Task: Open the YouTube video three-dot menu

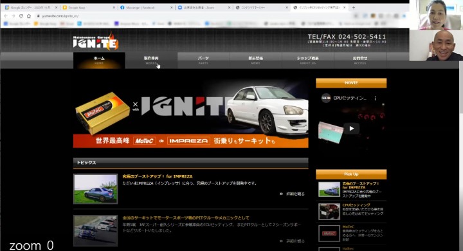Action: (x=376, y=98)
